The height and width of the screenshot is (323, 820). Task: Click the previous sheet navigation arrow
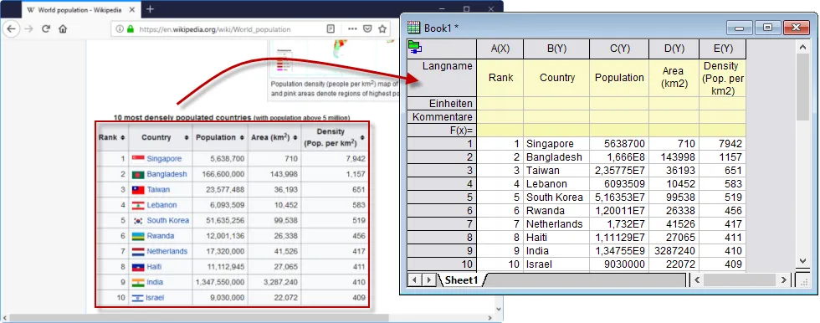[415, 280]
